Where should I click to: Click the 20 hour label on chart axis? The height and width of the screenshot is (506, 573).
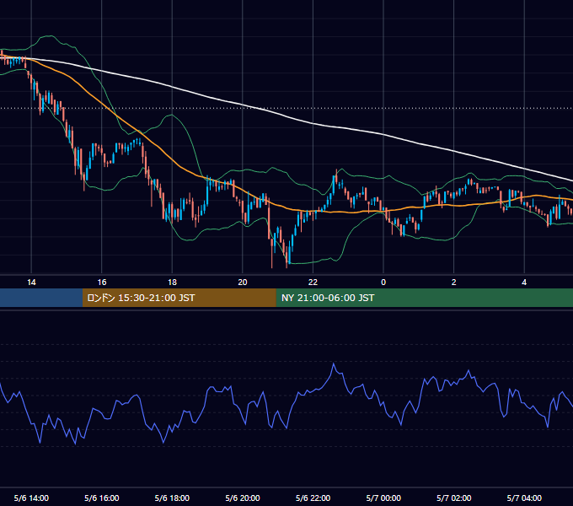[243, 283]
